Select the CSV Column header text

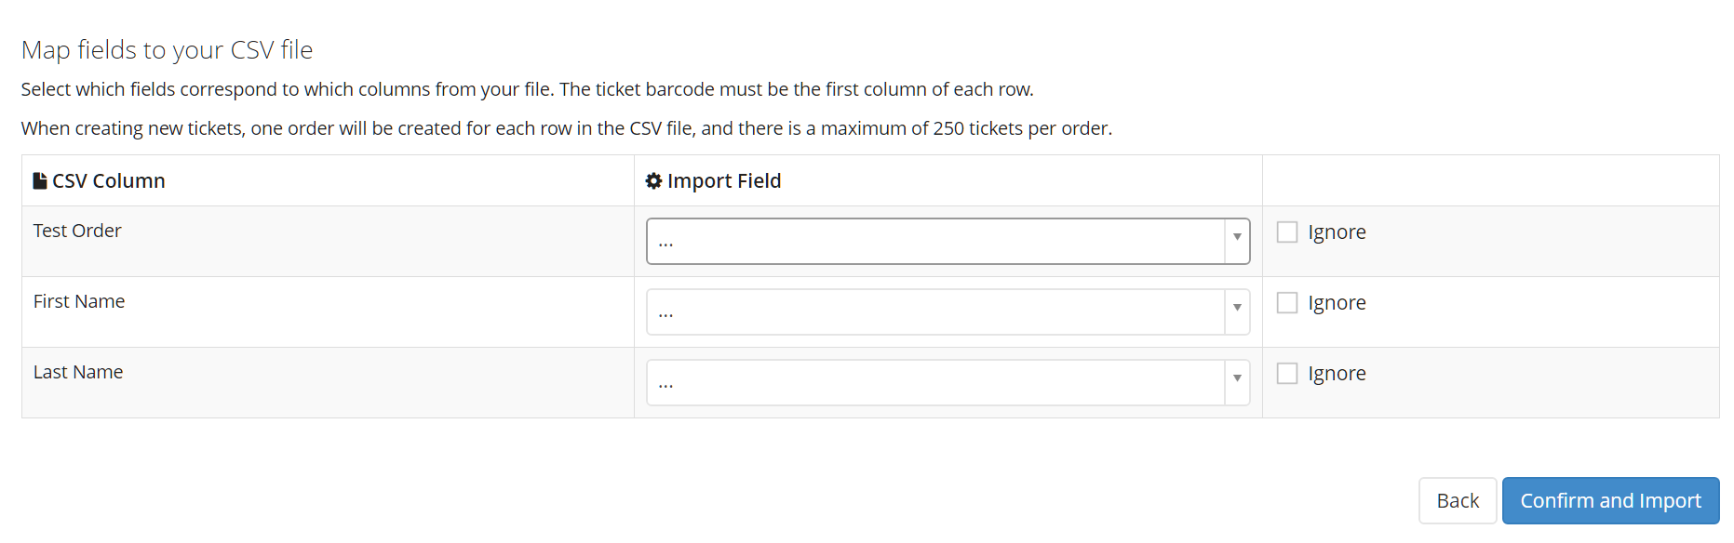pyautogui.click(x=109, y=180)
